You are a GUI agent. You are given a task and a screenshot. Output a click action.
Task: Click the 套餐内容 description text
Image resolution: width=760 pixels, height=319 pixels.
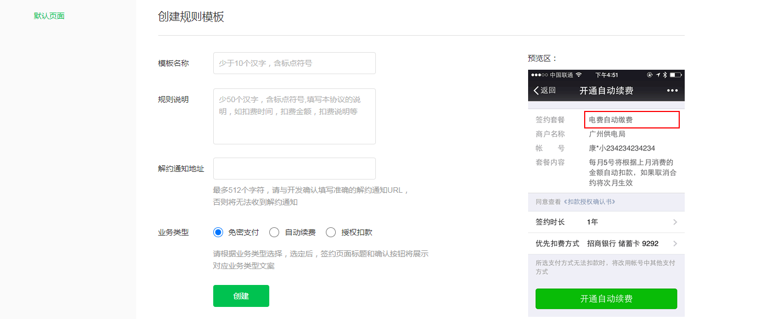(x=633, y=172)
